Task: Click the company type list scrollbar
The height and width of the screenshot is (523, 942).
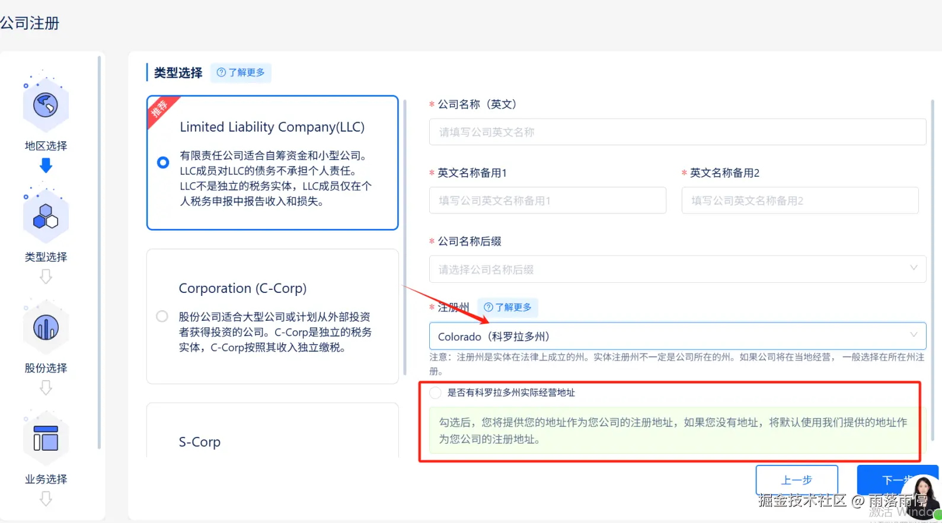Action: point(405,237)
